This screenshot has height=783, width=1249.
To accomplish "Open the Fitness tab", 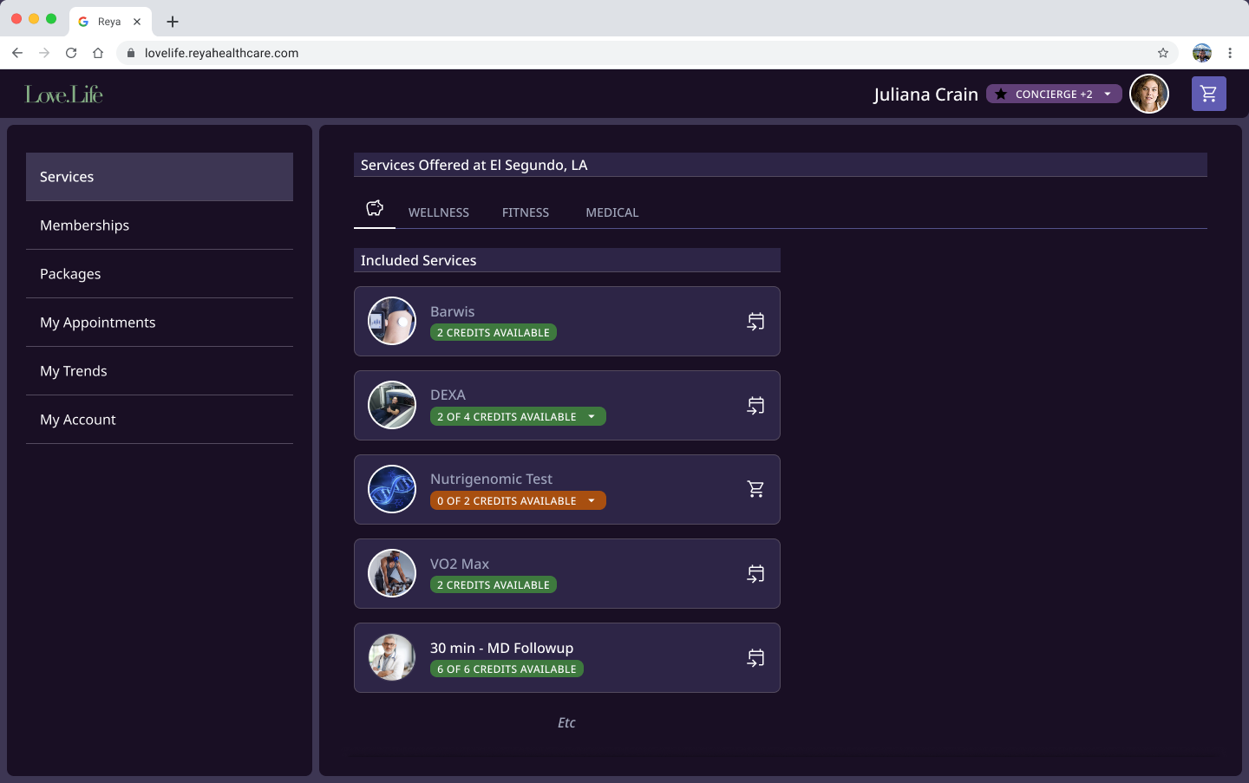I will pos(526,212).
